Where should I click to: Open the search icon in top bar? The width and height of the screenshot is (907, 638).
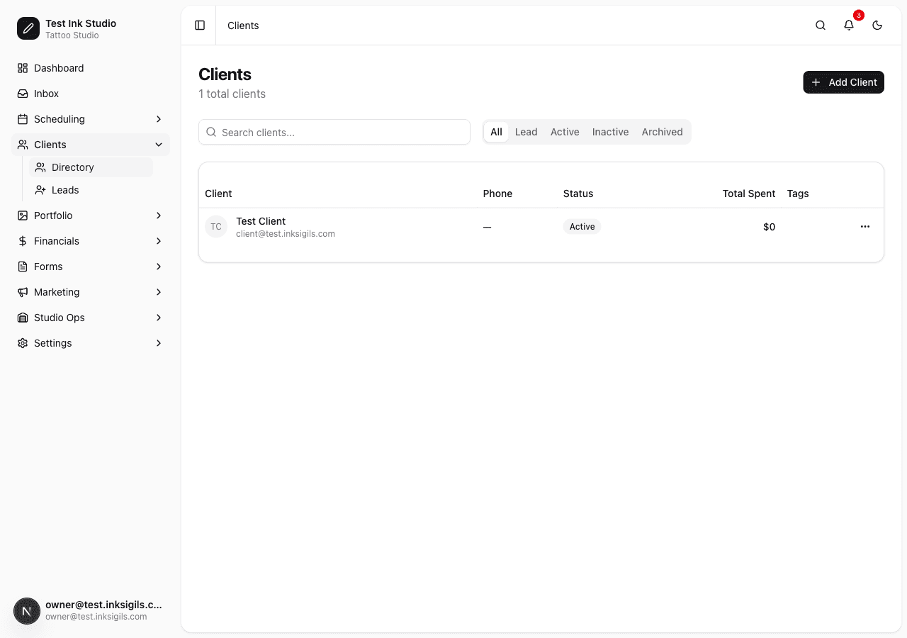click(820, 25)
